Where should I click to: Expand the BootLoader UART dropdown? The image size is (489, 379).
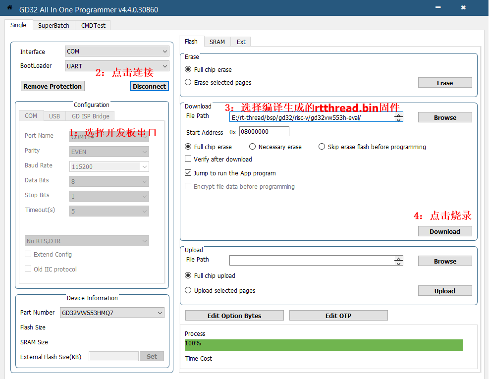click(x=117, y=66)
